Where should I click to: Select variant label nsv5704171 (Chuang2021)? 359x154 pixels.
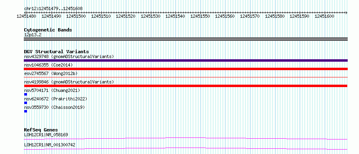point(52,90)
